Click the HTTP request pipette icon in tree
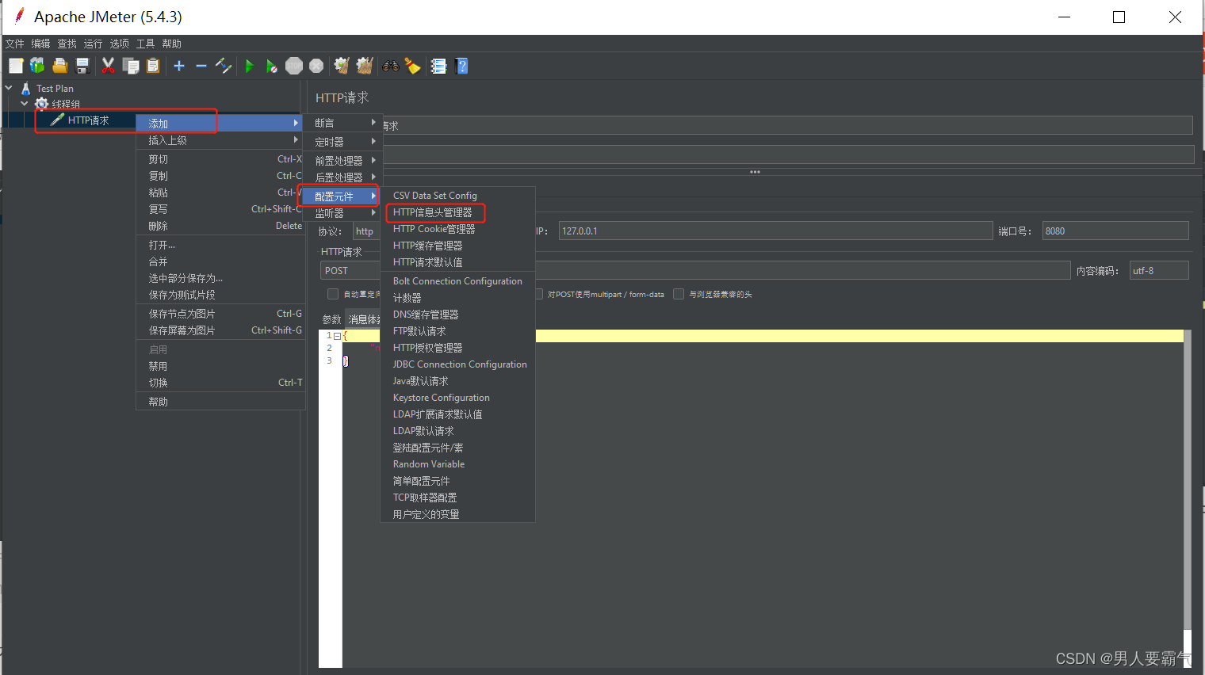The width and height of the screenshot is (1205, 675). (57, 120)
